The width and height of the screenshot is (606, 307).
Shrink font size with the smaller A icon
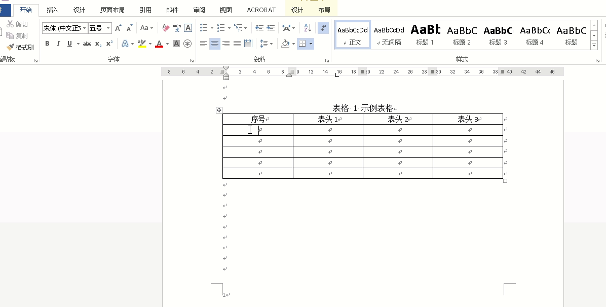click(x=130, y=28)
